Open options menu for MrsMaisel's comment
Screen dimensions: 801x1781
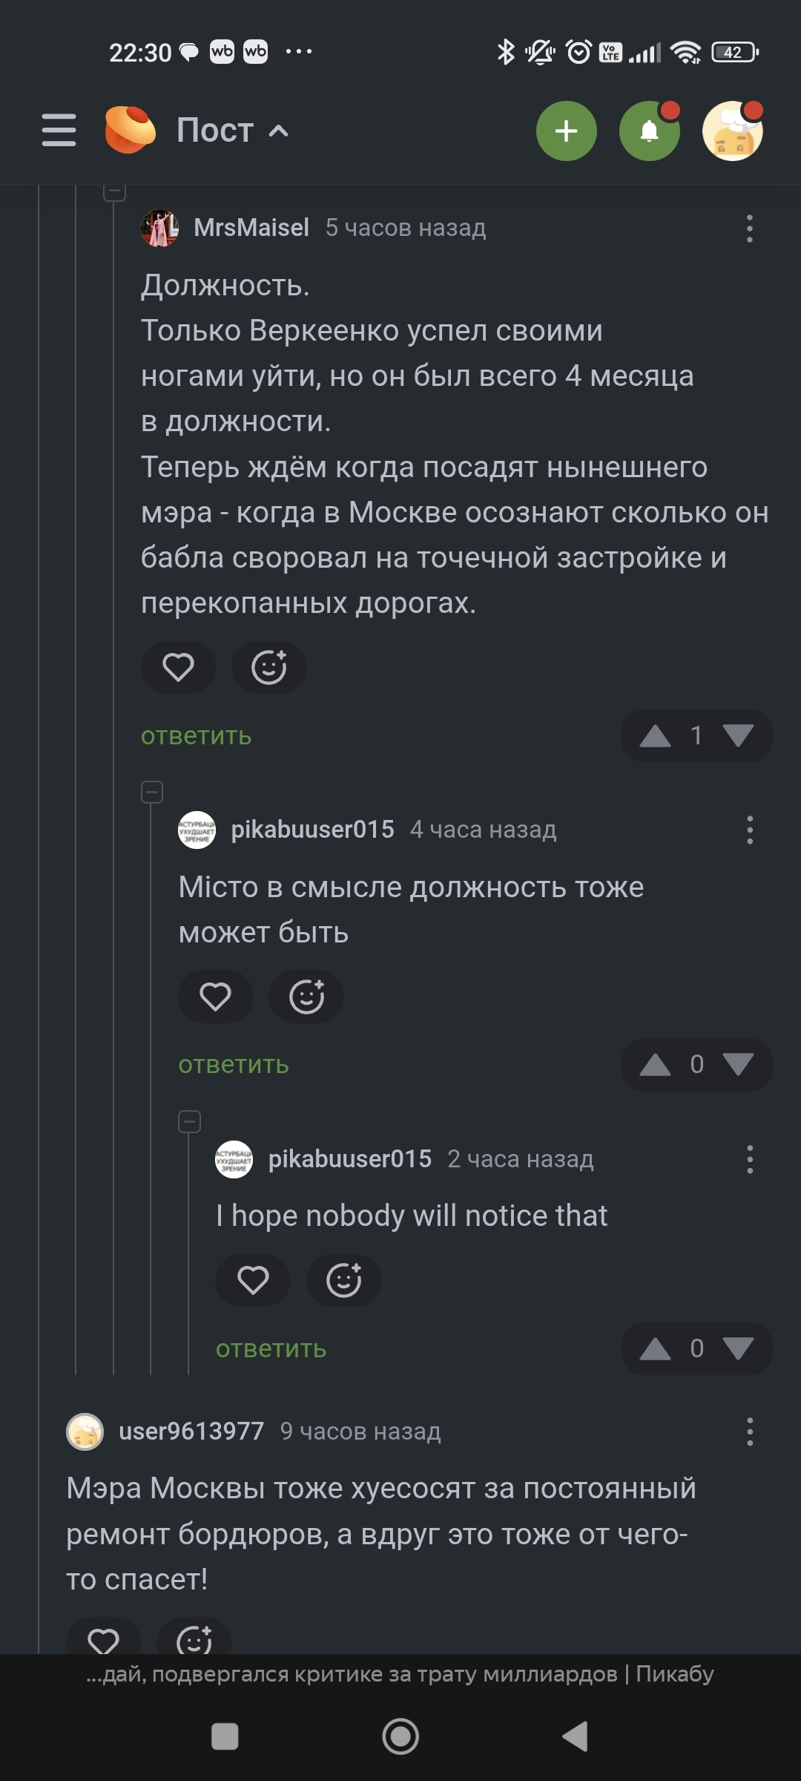tap(750, 229)
